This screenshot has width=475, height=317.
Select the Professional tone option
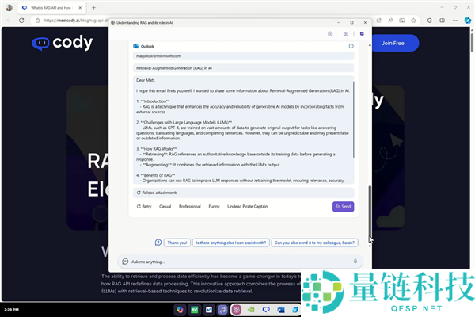pyautogui.click(x=190, y=207)
